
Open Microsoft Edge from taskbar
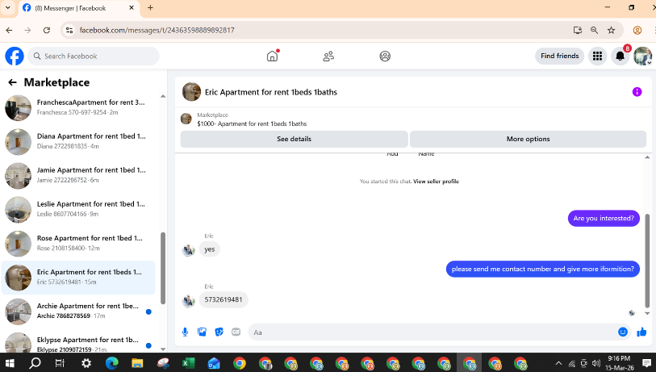tap(111, 363)
